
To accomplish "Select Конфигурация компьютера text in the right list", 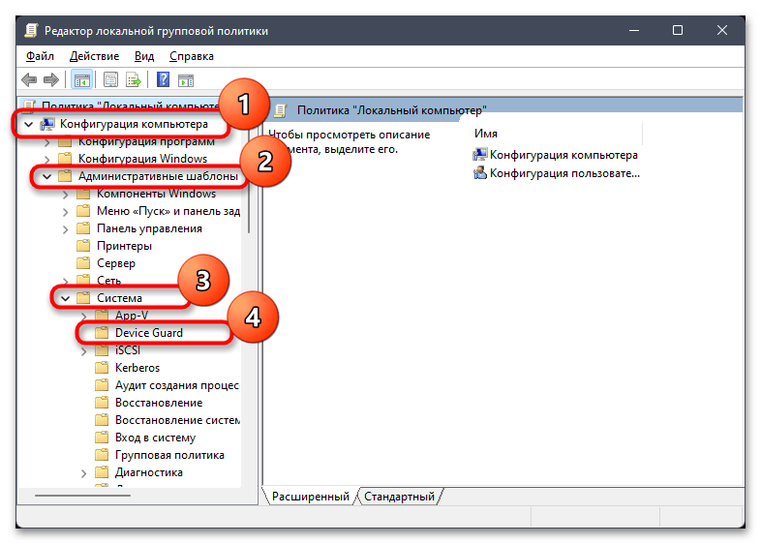I will pos(563,155).
